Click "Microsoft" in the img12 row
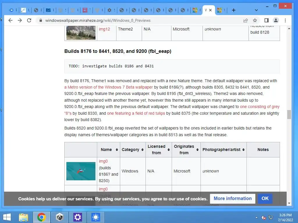The height and width of the screenshot is (223, 298). pyautogui.click(x=181, y=29)
